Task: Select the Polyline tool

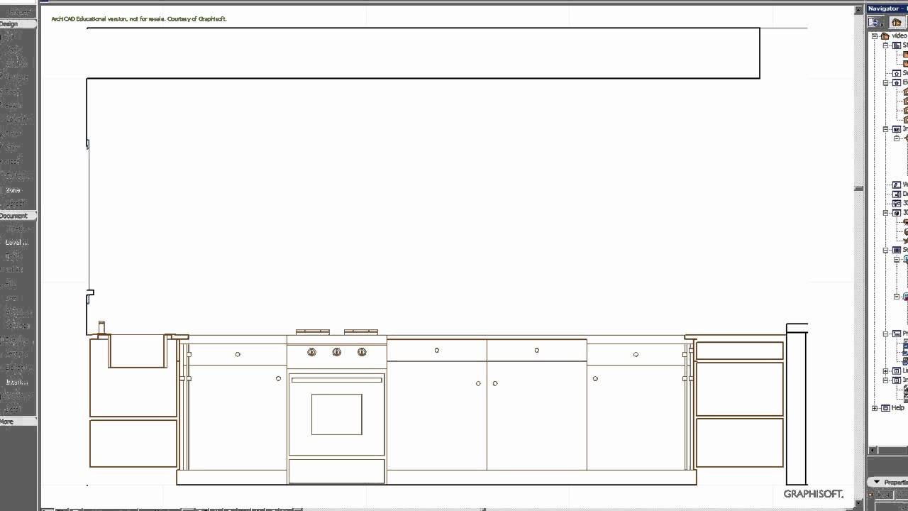Action: coord(18,325)
